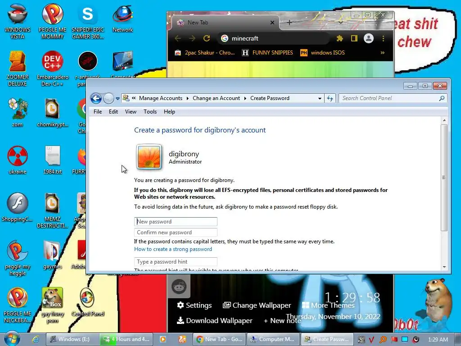Screen dimensions: 461x346
Task: Click the New password field
Action: pyautogui.click(x=176, y=222)
